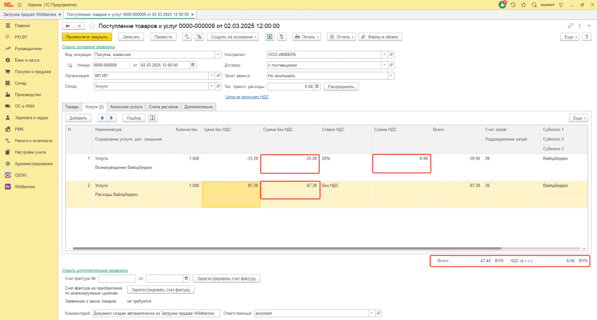Screen dimensions: 597x320
Task: Open Контрагент ООО ИМВБРБ card icon
Action: (391, 54)
